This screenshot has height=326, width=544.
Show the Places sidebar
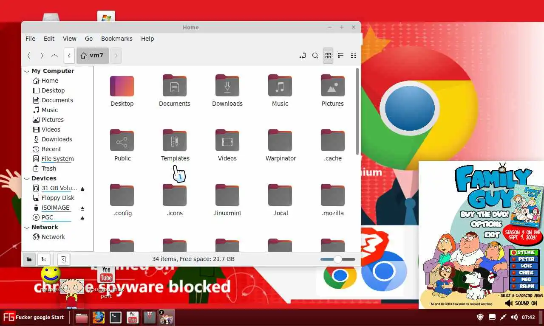tap(29, 259)
